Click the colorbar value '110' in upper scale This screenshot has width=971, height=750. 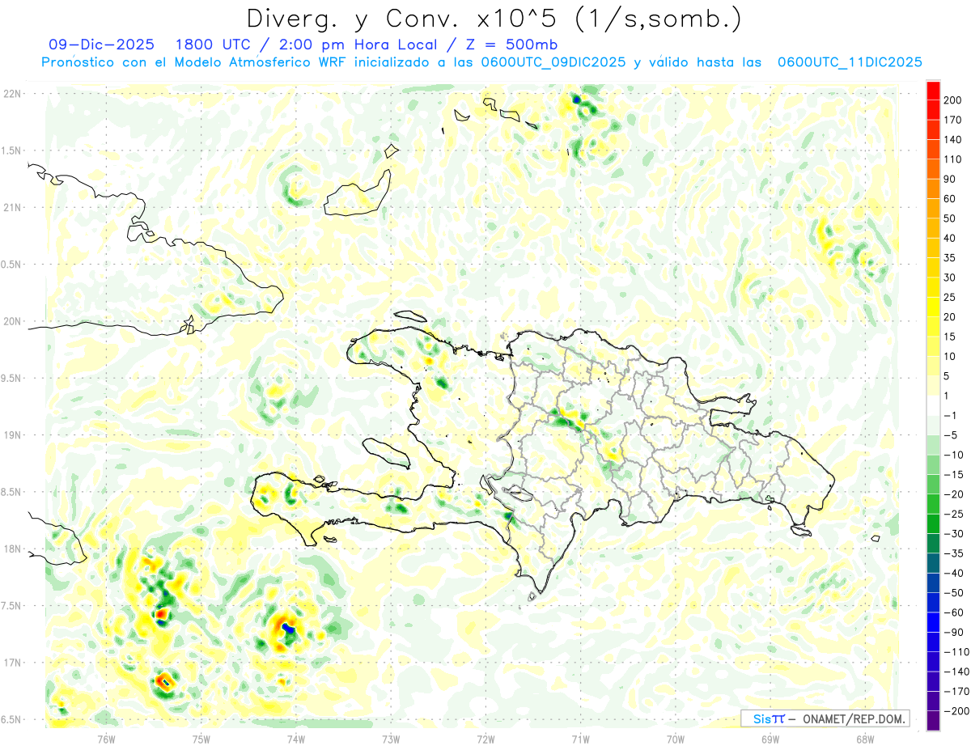(x=953, y=159)
